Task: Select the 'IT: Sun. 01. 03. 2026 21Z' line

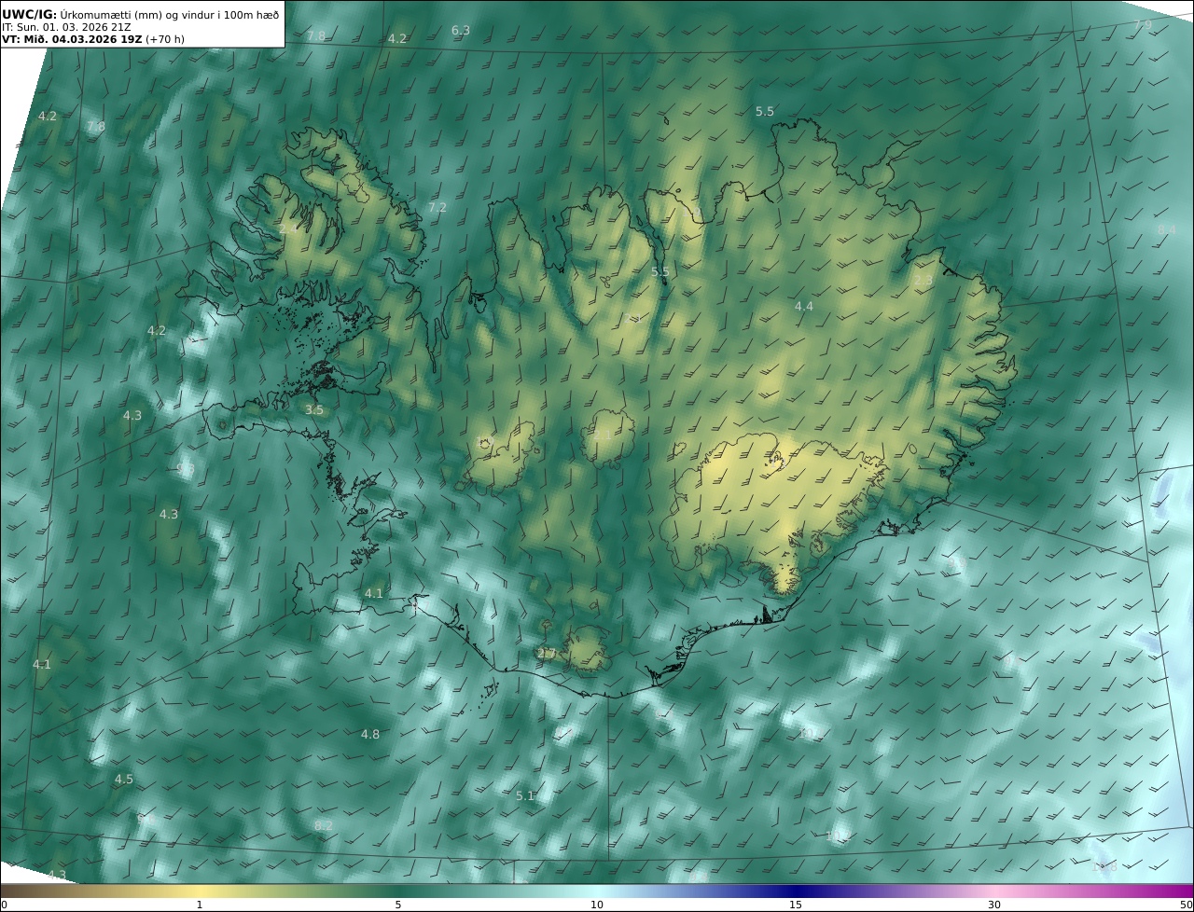Action: (66, 27)
